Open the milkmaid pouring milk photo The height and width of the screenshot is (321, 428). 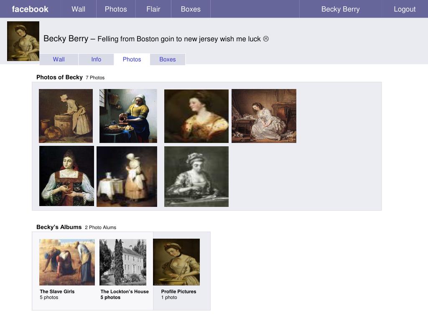tap(128, 116)
